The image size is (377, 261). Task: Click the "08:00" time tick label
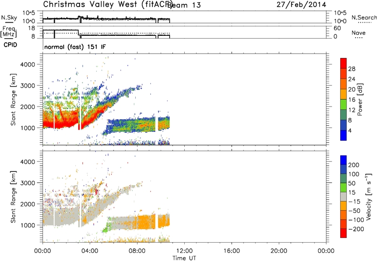tap(137, 251)
